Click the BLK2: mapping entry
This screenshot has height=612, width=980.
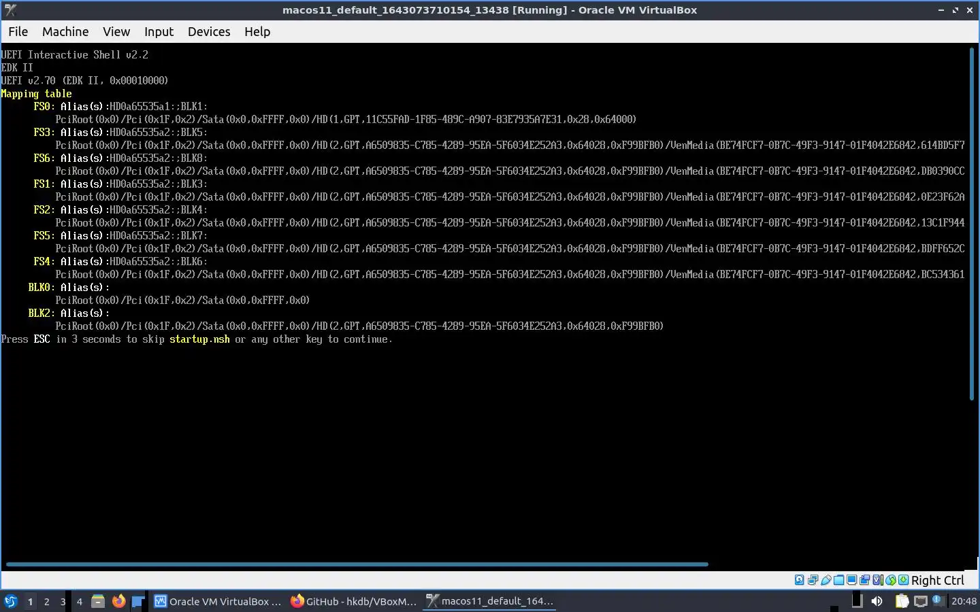[42, 313]
